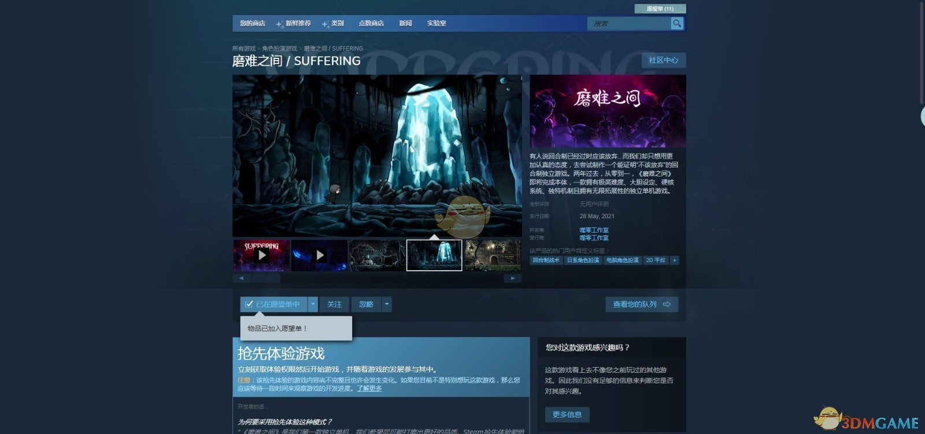This screenshot has width=925, height=434.
Task: Click the thumbnail strip horizontal scrollbar handle
Action: tap(266, 278)
